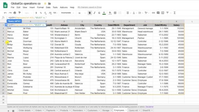Screen dimensions: 199x112
Task: Toggle italic formatting
Action: [95, 13]
